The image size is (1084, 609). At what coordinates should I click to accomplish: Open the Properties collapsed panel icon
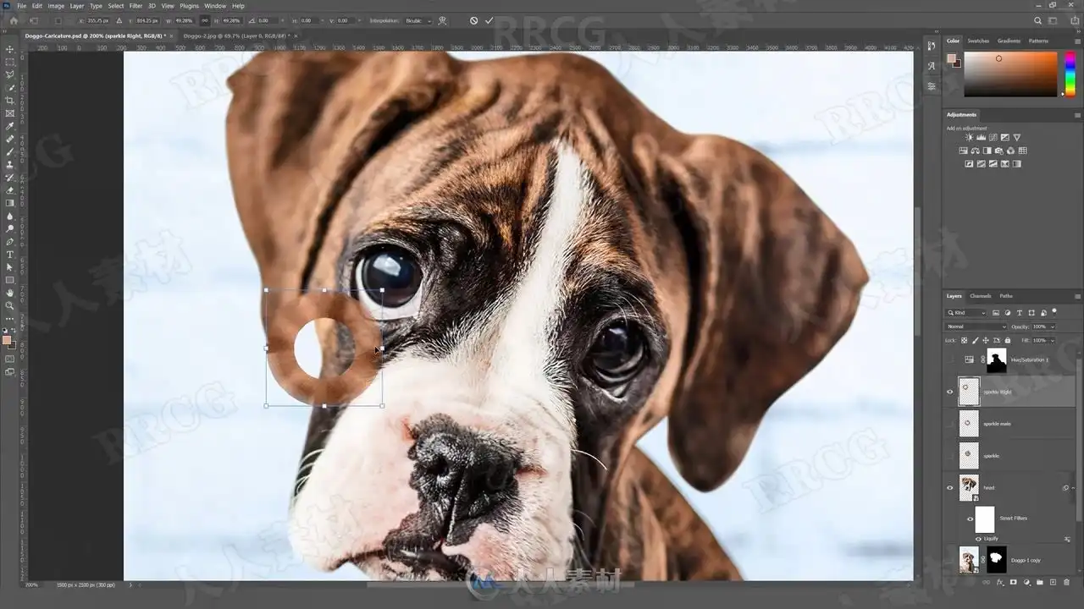pos(932,86)
